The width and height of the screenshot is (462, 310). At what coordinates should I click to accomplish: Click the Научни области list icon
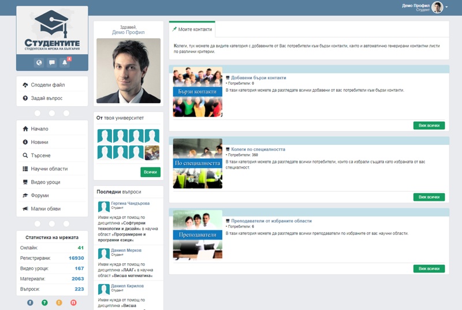pos(25,169)
